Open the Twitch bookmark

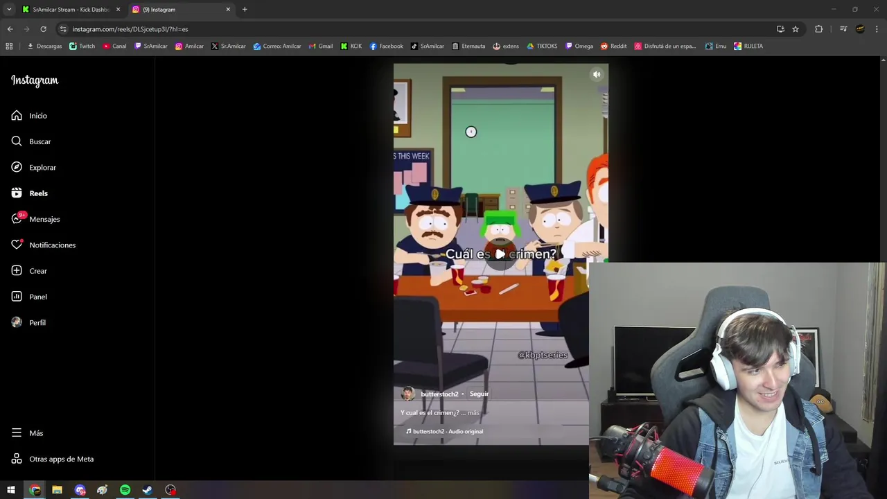82,46
